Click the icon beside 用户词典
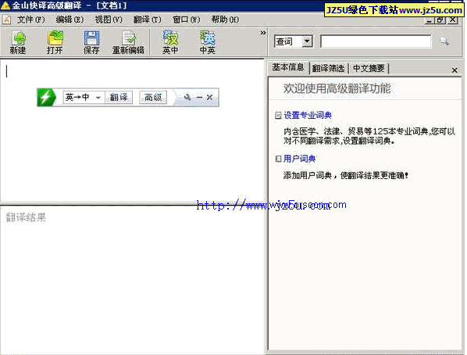Screen dimensions: 467x355 [x=278, y=159]
